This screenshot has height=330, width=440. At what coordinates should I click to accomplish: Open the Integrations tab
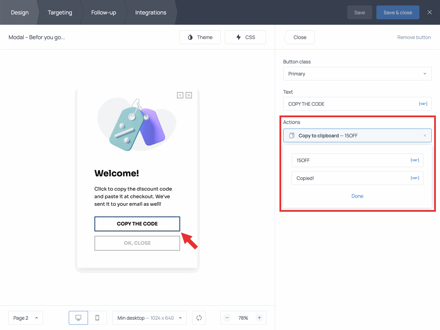pos(151,12)
